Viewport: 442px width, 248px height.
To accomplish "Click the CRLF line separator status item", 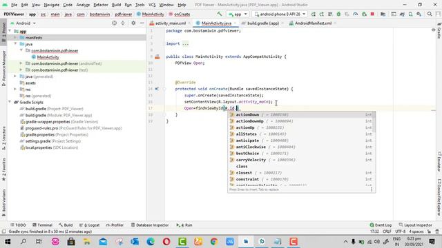I will [387, 231].
